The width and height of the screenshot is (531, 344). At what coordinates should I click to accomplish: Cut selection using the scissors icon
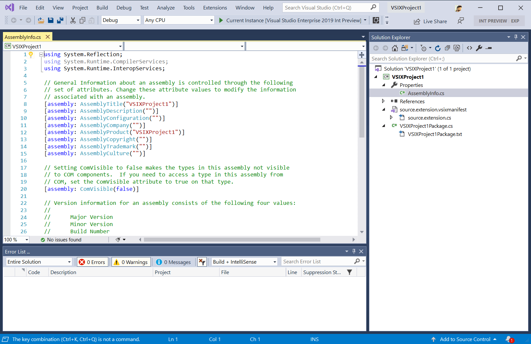pyautogui.click(x=73, y=20)
